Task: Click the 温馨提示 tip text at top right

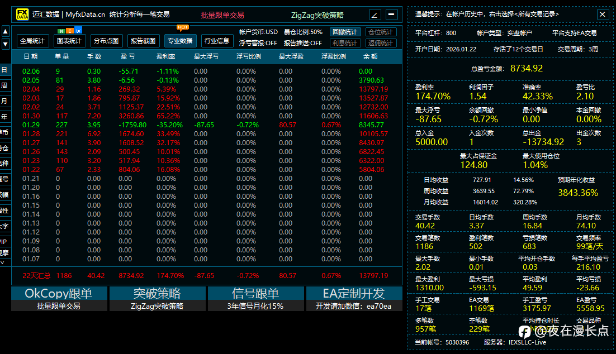Action: pyautogui.click(x=487, y=14)
